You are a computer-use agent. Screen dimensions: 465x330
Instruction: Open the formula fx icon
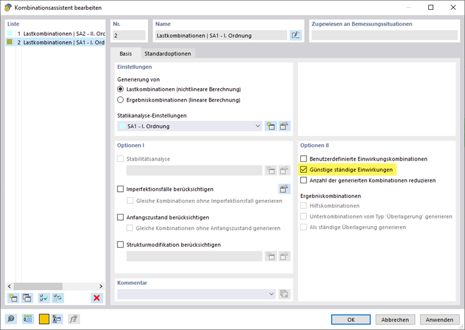pos(73,319)
